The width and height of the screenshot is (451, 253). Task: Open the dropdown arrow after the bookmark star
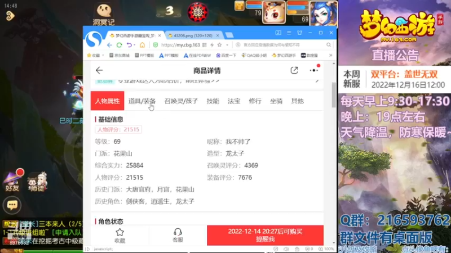227,45
